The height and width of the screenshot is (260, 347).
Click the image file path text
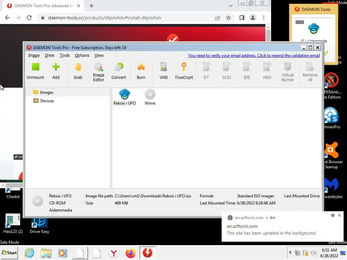tap(153, 196)
